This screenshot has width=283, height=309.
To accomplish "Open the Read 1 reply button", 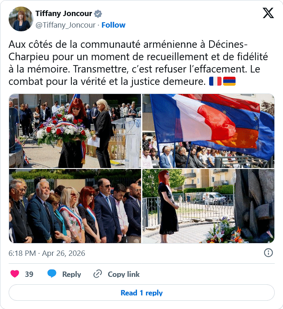I will [141, 293].
